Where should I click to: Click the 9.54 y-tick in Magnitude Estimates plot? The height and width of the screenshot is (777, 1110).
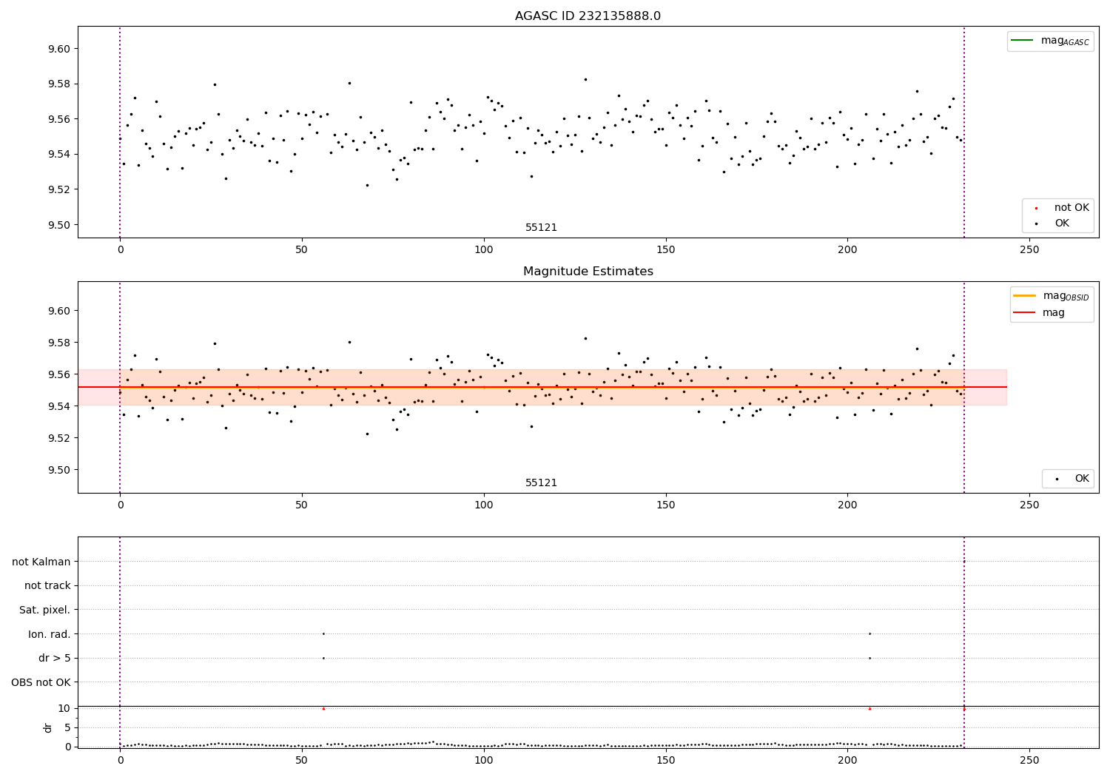[x=59, y=406]
